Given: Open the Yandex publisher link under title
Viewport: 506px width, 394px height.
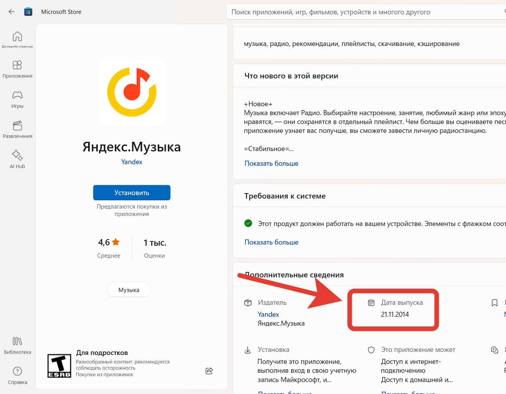Looking at the screenshot, I should 132,162.
